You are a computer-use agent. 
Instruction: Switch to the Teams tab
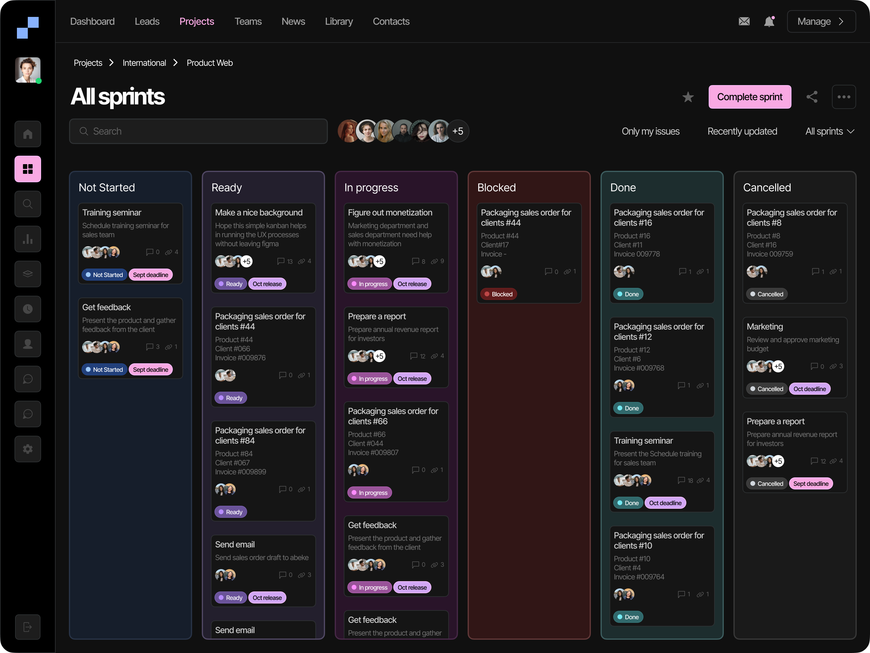(x=248, y=21)
